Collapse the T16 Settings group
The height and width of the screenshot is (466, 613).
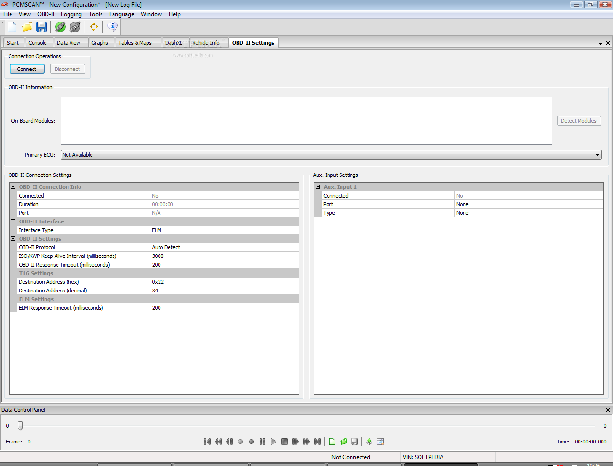coord(13,273)
